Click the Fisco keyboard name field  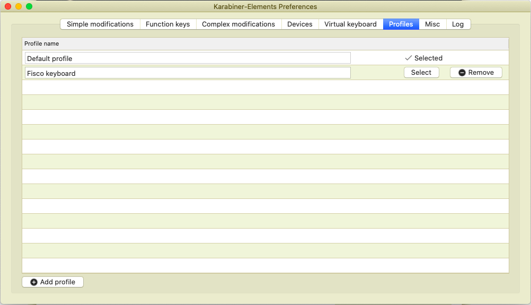[188, 73]
